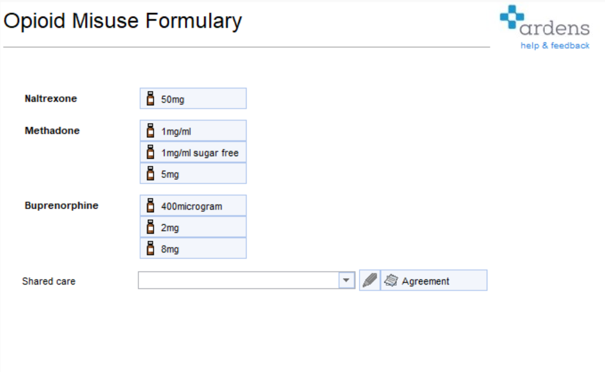The image size is (605, 372).
Task: Click the Buprenorphine 2mg bottle icon
Action: tap(150, 227)
